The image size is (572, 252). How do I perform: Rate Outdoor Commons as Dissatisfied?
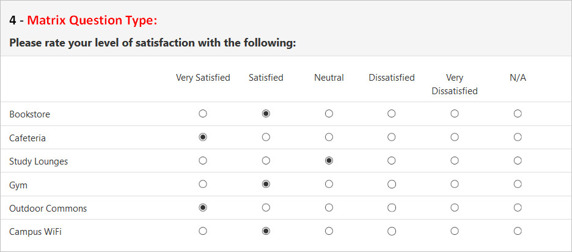tap(392, 207)
